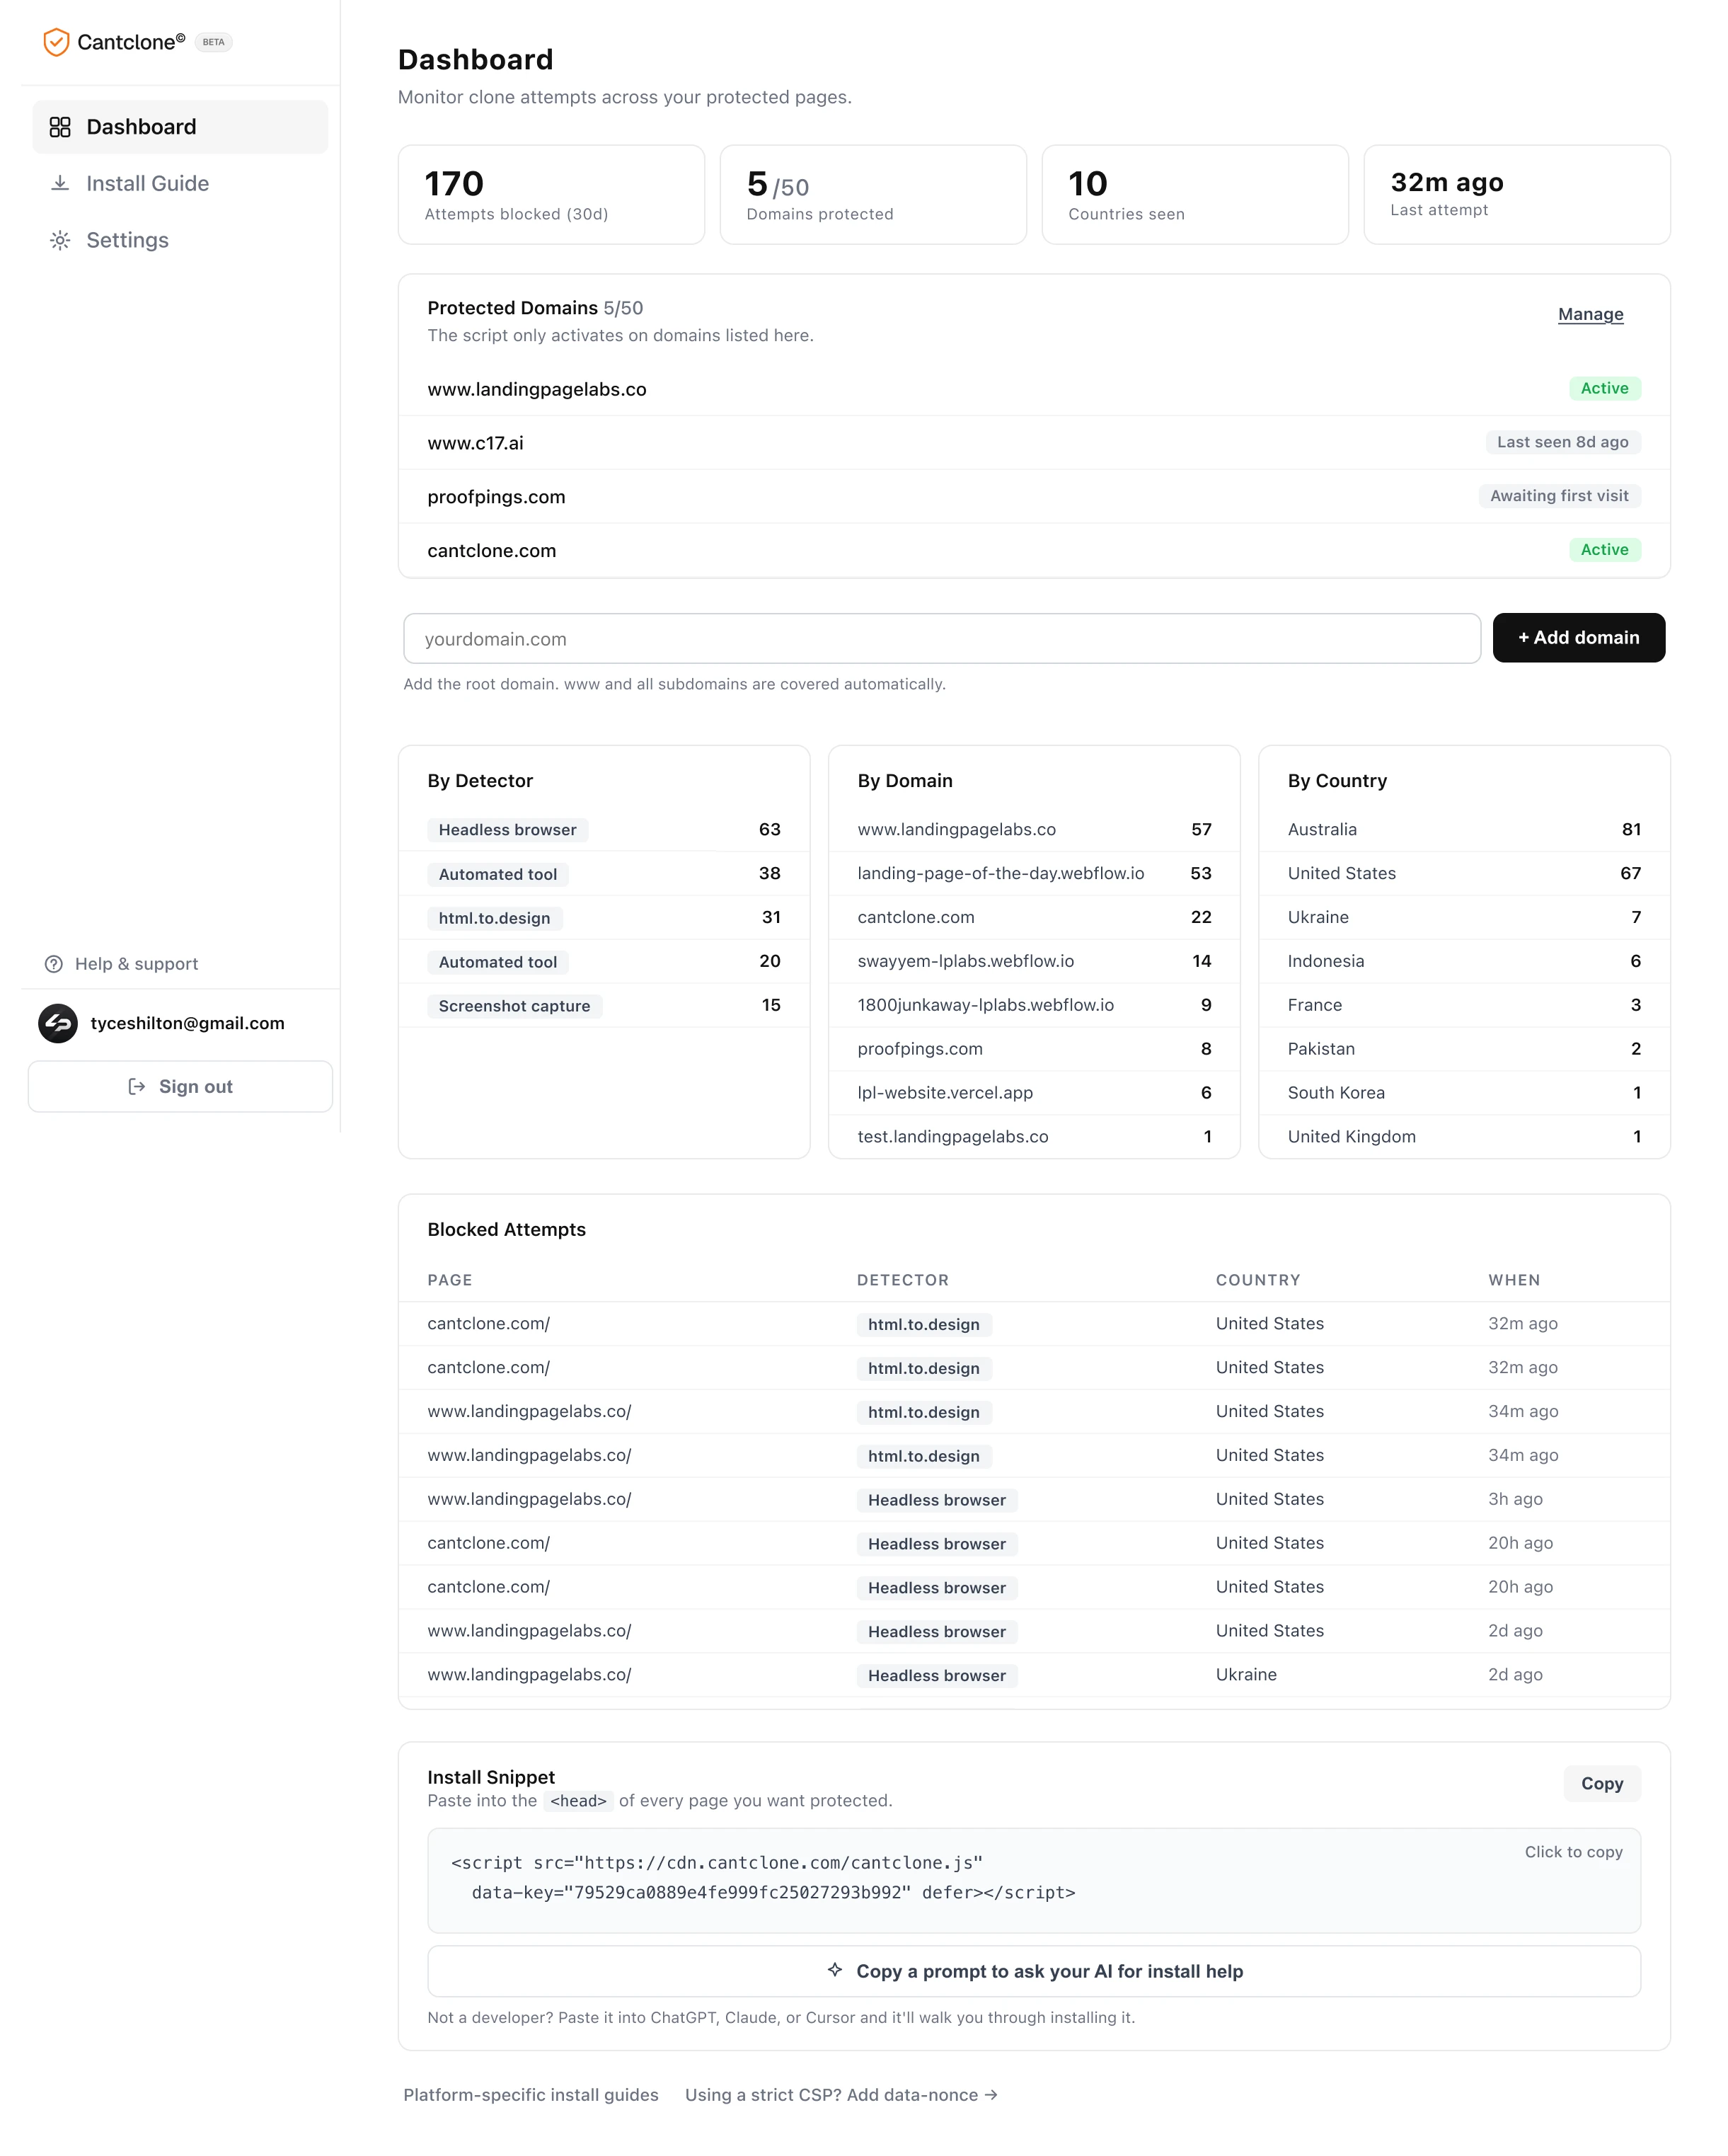Select the www.c17.ai domain row
This screenshot has height=2156, width=1728.
1034,443
